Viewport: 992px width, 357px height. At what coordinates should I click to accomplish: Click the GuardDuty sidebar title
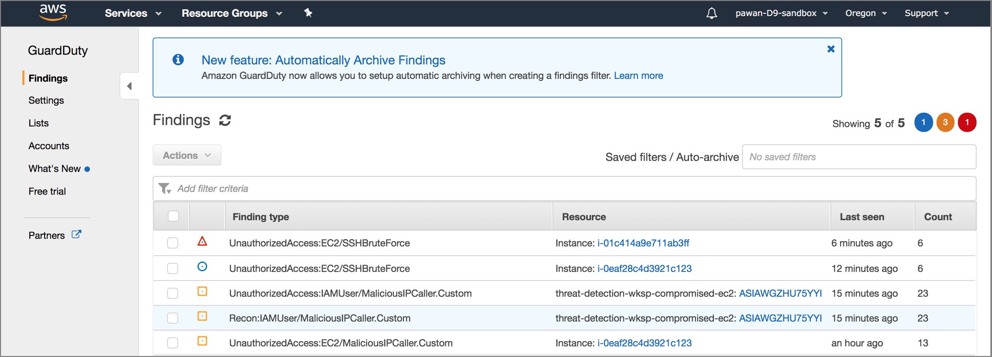[x=58, y=51]
